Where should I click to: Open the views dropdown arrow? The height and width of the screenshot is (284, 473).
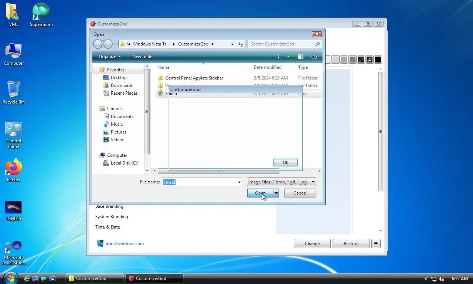pyautogui.click(x=288, y=57)
